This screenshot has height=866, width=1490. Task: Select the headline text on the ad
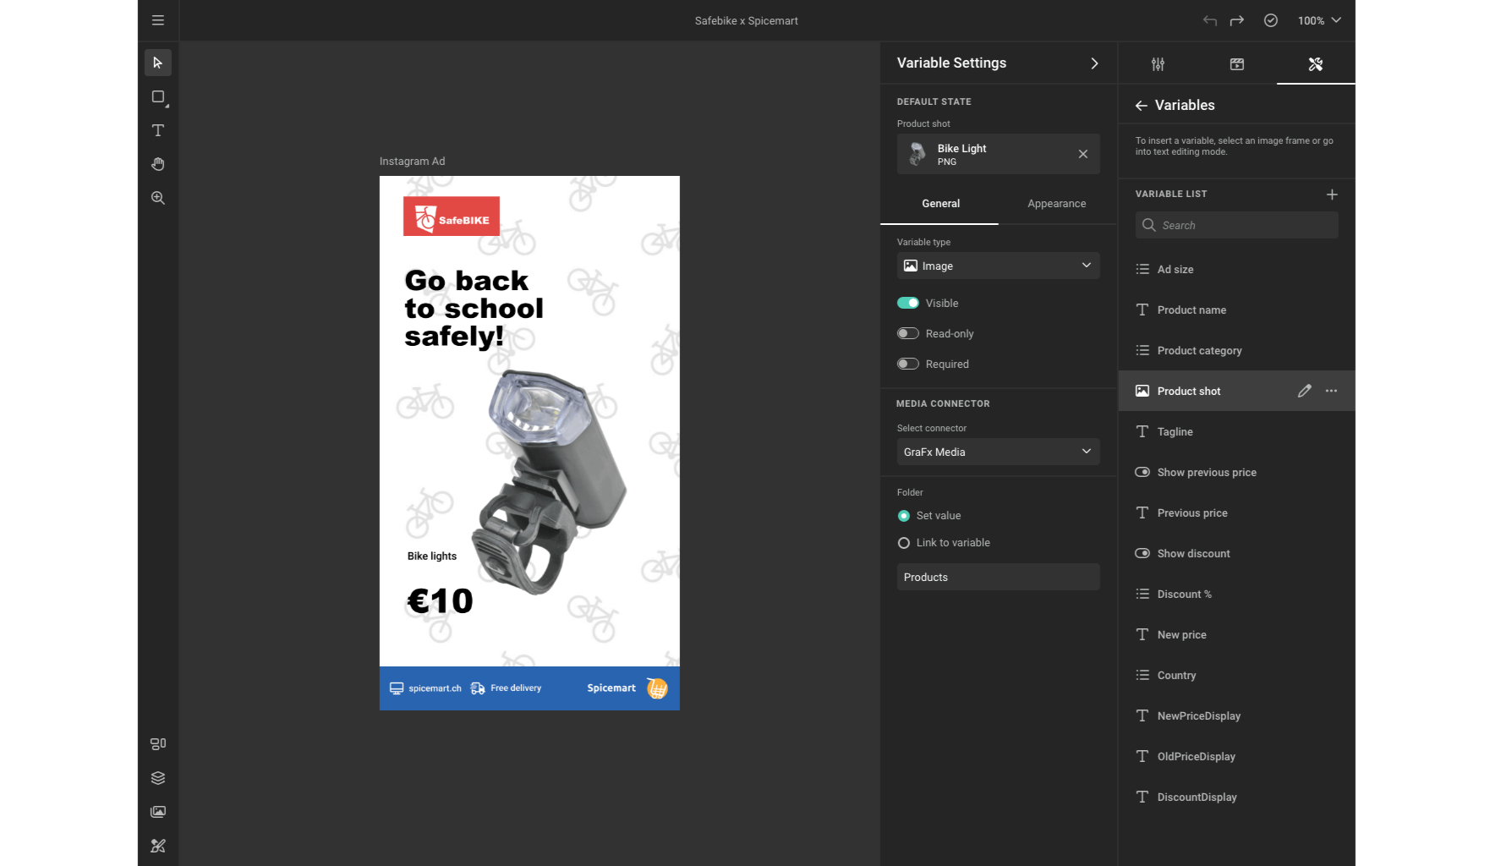(474, 309)
